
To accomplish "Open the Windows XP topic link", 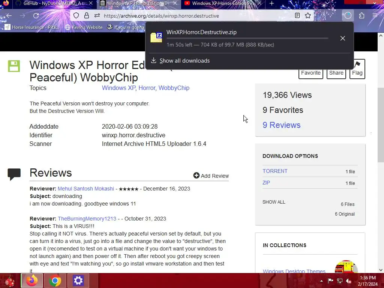I will click(119, 88).
